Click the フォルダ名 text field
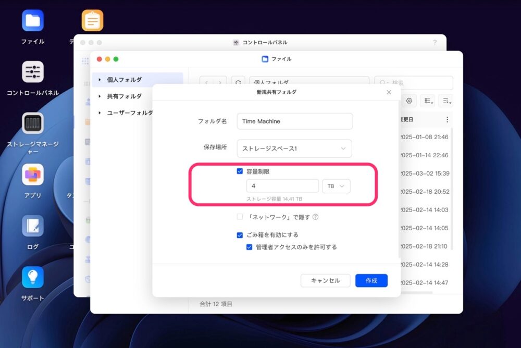This screenshot has height=348, width=521. tap(294, 121)
